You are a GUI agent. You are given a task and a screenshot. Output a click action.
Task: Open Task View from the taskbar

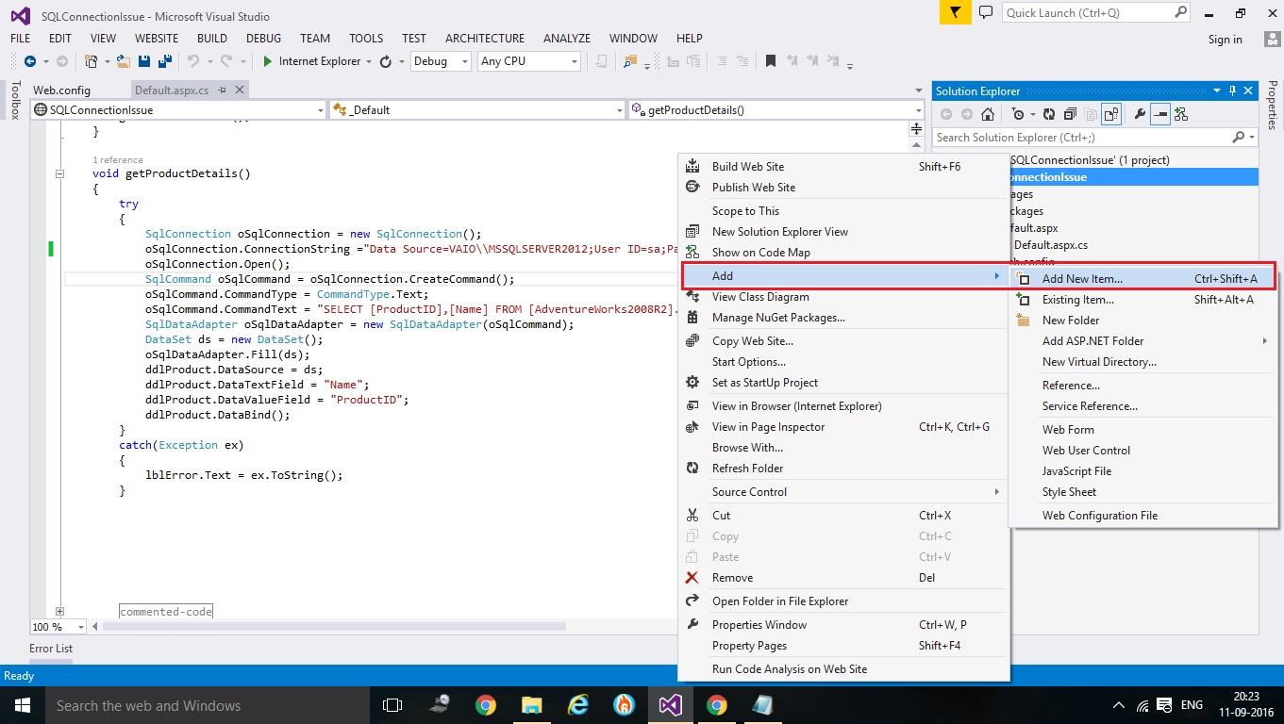tap(392, 705)
